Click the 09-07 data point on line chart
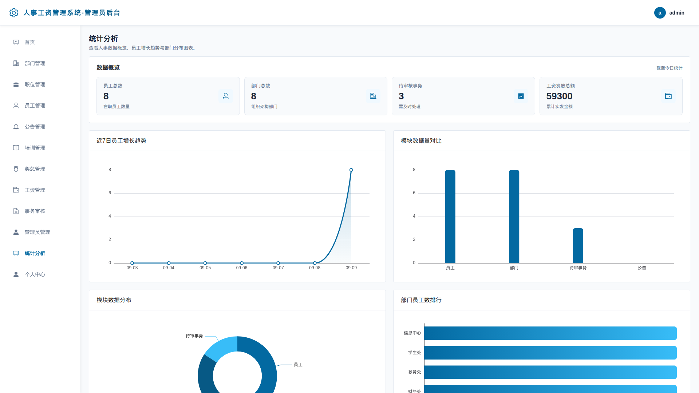This screenshot has height=393, width=699. pos(278,263)
